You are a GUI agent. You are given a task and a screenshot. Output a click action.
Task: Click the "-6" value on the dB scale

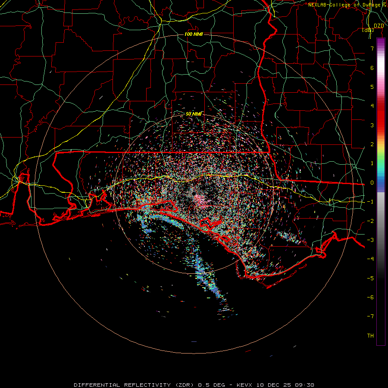tap(370, 297)
